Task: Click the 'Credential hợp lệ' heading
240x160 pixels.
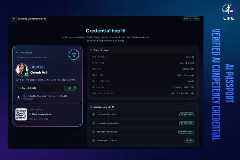Action: tap(105, 31)
